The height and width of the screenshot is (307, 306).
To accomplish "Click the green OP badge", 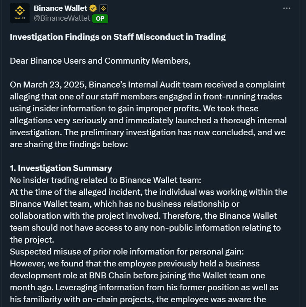I will tap(100, 19).
